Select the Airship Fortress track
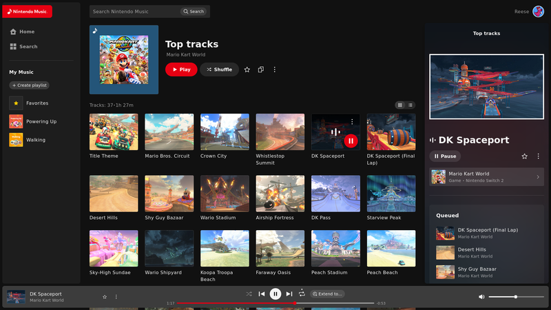Image resolution: width=551 pixels, height=310 pixels. (280, 194)
